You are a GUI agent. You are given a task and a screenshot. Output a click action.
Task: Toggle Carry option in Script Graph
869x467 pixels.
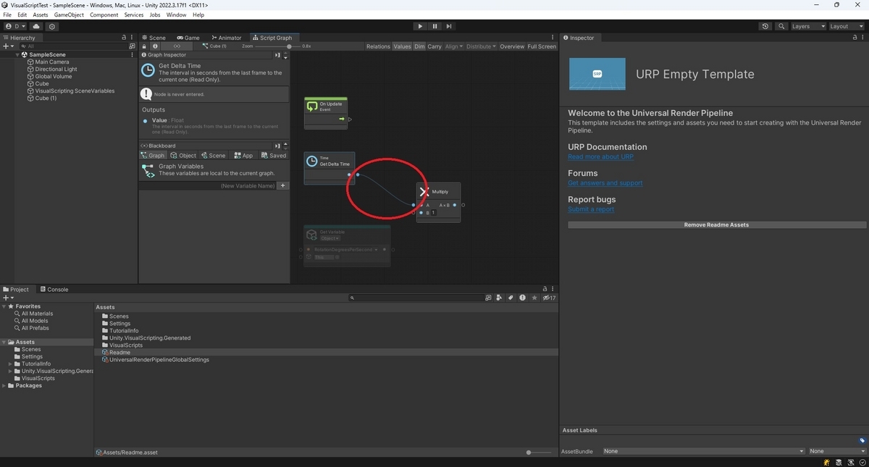434,46
